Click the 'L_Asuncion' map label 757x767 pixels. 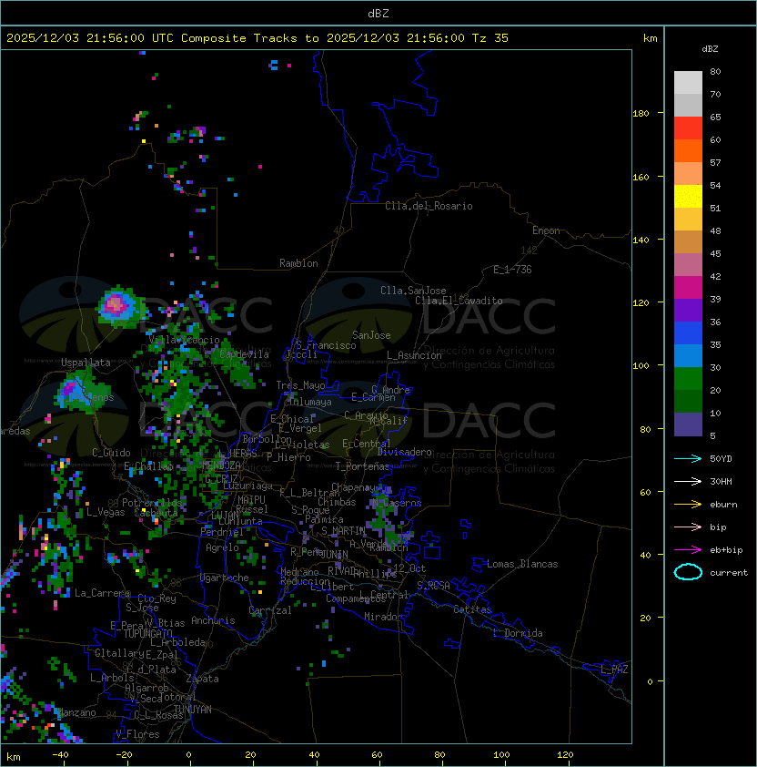414,355
